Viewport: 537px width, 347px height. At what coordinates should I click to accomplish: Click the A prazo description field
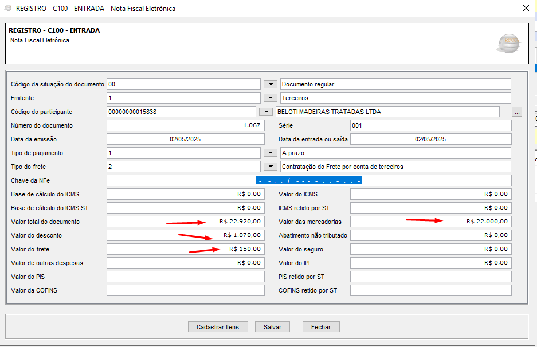tap(395, 153)
